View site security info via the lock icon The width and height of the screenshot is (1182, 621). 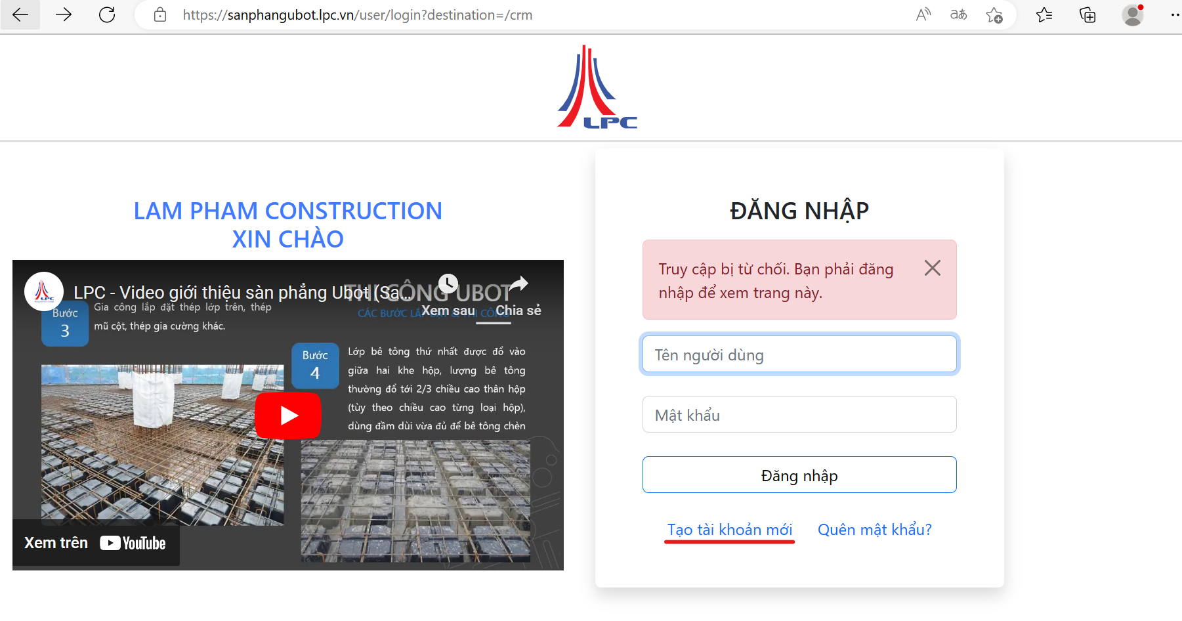click(159, 14)
